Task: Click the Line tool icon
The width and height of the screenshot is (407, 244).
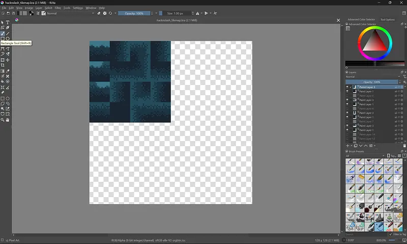Action: click(x=8, y=33)
